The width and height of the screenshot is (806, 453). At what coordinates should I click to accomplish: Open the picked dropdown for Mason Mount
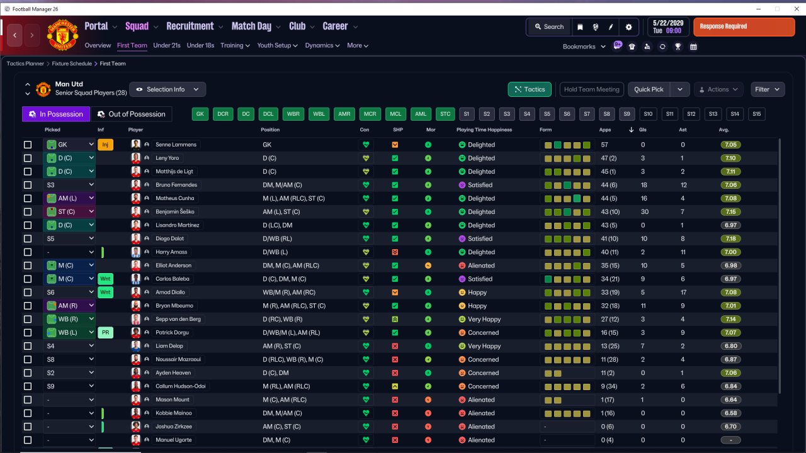(x=69, y=400)
